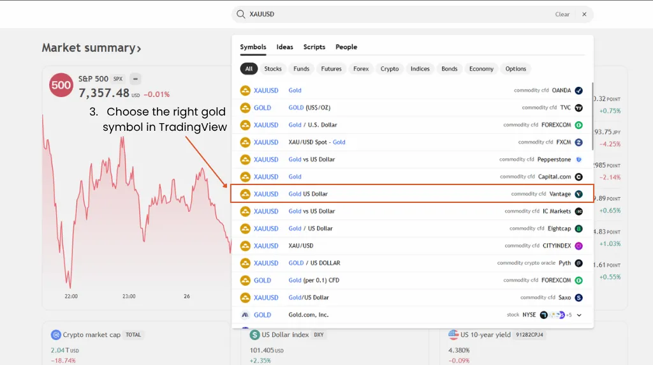Clear the search text
Screen dimensions: 653x365
click(x=562, y=14)
